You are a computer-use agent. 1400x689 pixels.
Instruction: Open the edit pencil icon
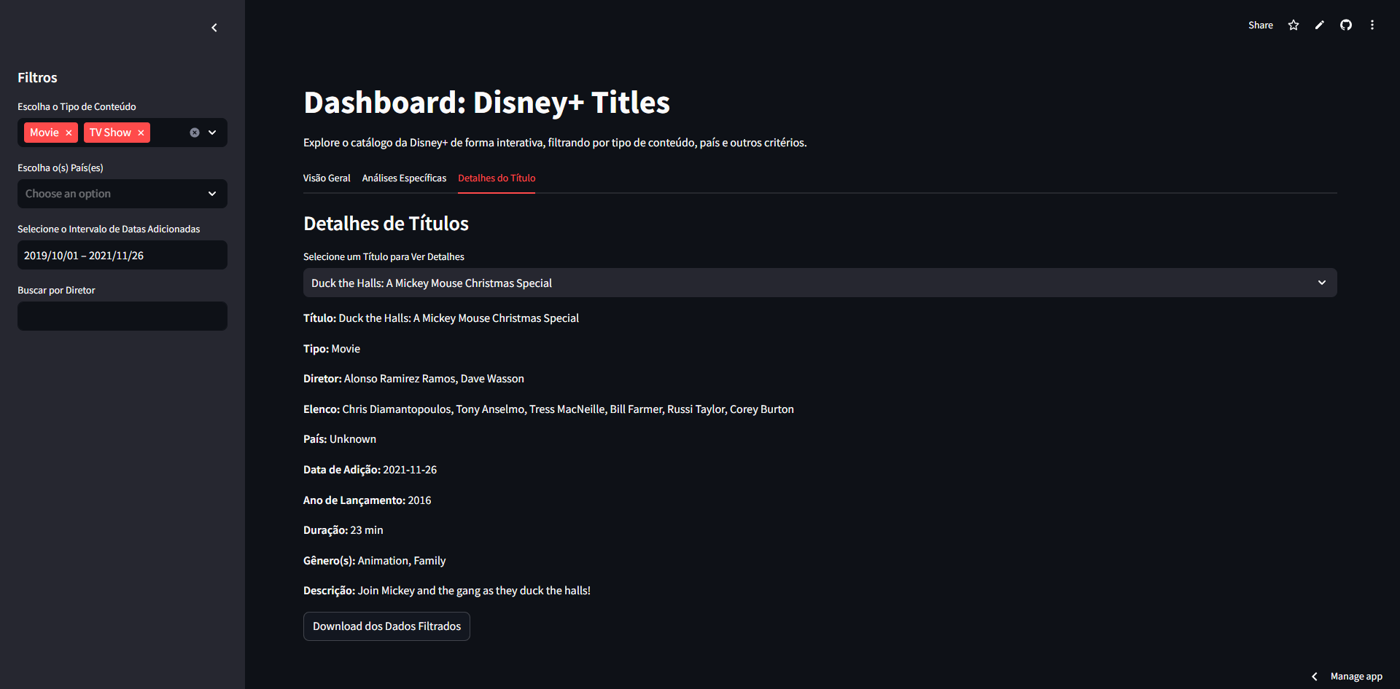1320,25
